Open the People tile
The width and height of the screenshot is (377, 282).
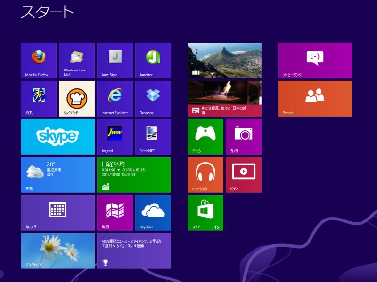tap(315, 99)
